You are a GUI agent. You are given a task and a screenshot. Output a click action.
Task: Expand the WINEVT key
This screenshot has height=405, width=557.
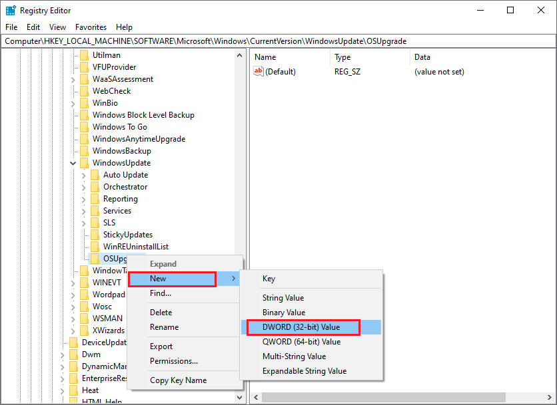click(73, 283)
